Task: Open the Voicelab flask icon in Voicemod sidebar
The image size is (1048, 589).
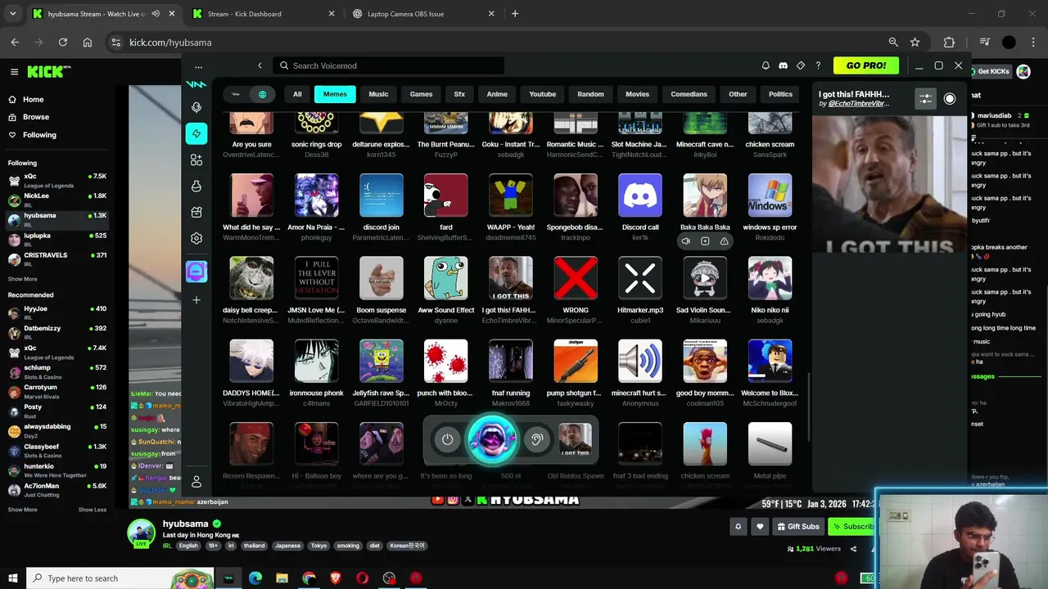Action: tap(196, 187)
